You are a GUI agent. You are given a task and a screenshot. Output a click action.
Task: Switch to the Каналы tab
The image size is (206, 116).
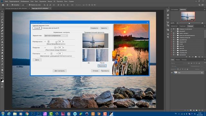tap(178, 60)
